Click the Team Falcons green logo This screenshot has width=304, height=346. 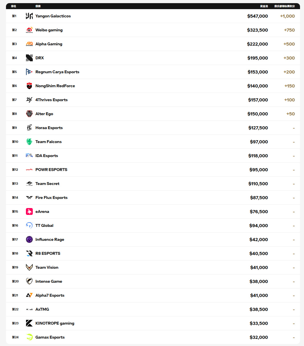29,142
